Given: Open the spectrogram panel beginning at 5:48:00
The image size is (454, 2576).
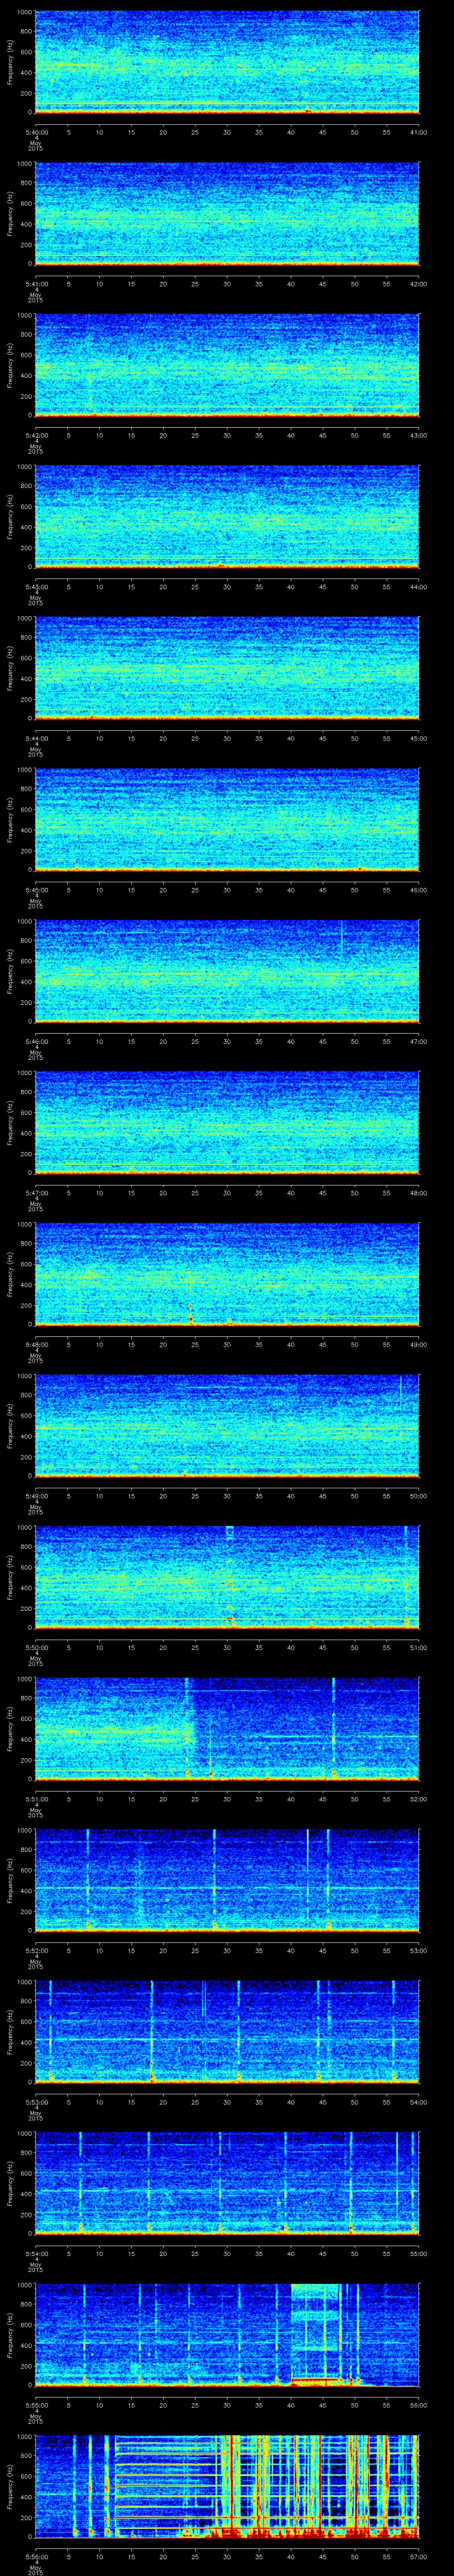Looking at the screenshot, I should pos(227,1274).
